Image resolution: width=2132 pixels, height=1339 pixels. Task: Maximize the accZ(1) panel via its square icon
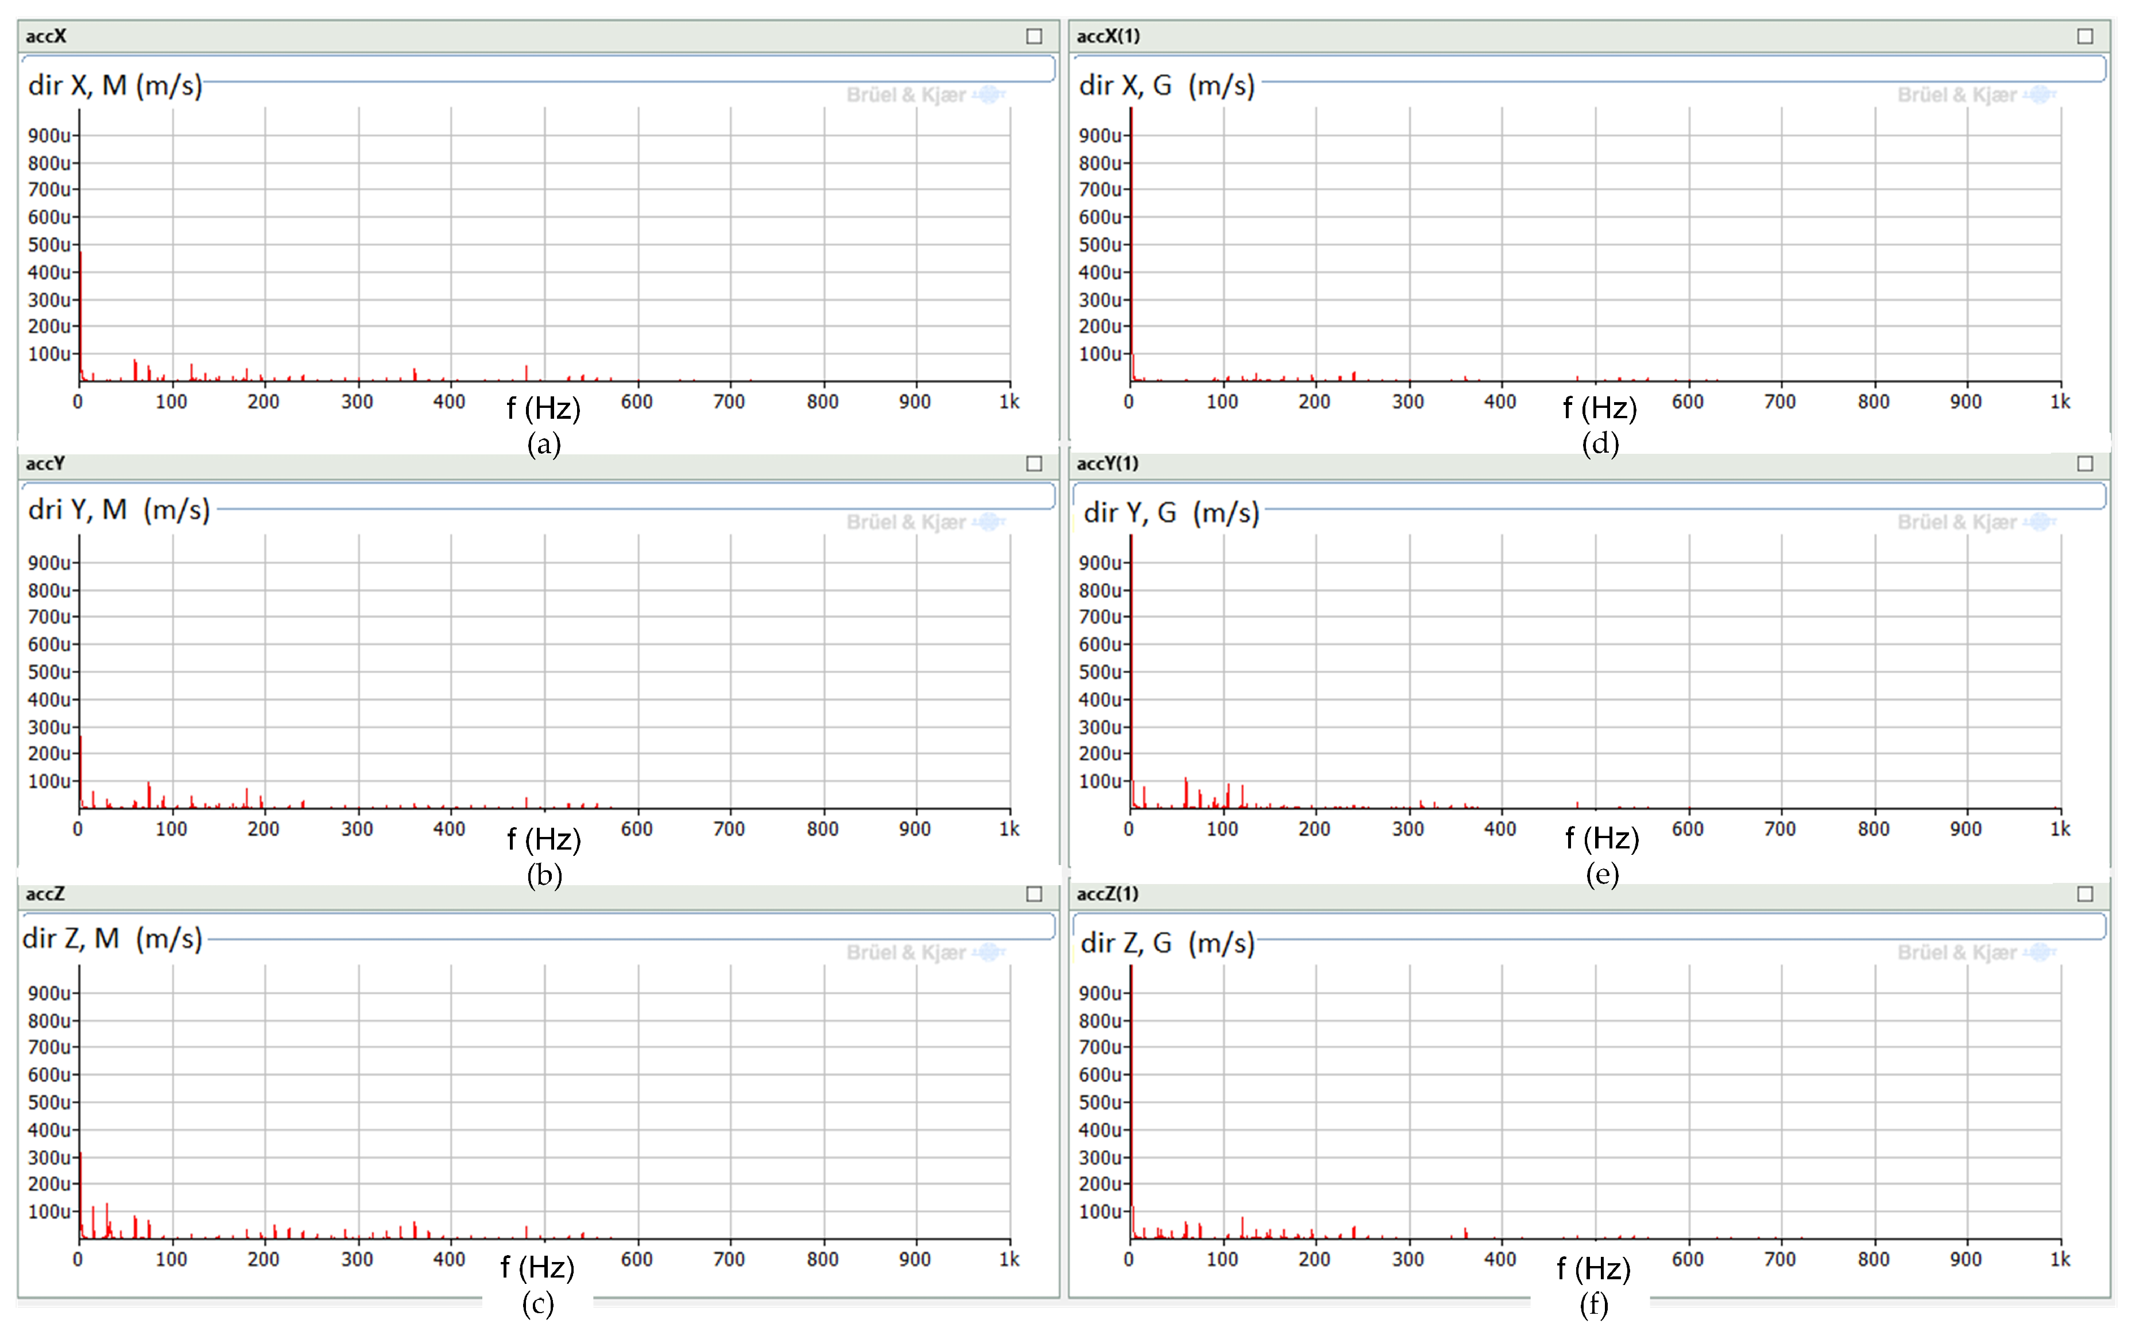(2085, 894)
